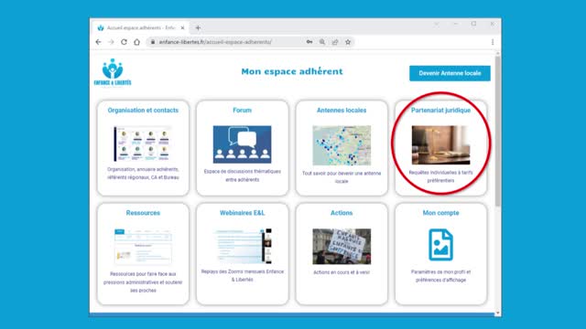Click the Ressources page screenshot thumbnail

click(143, 246)
